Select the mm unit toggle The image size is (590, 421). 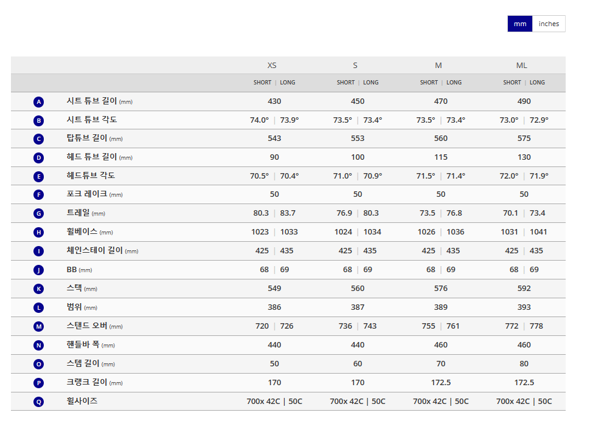520,24
